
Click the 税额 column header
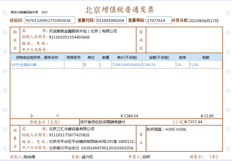(206, 57)
